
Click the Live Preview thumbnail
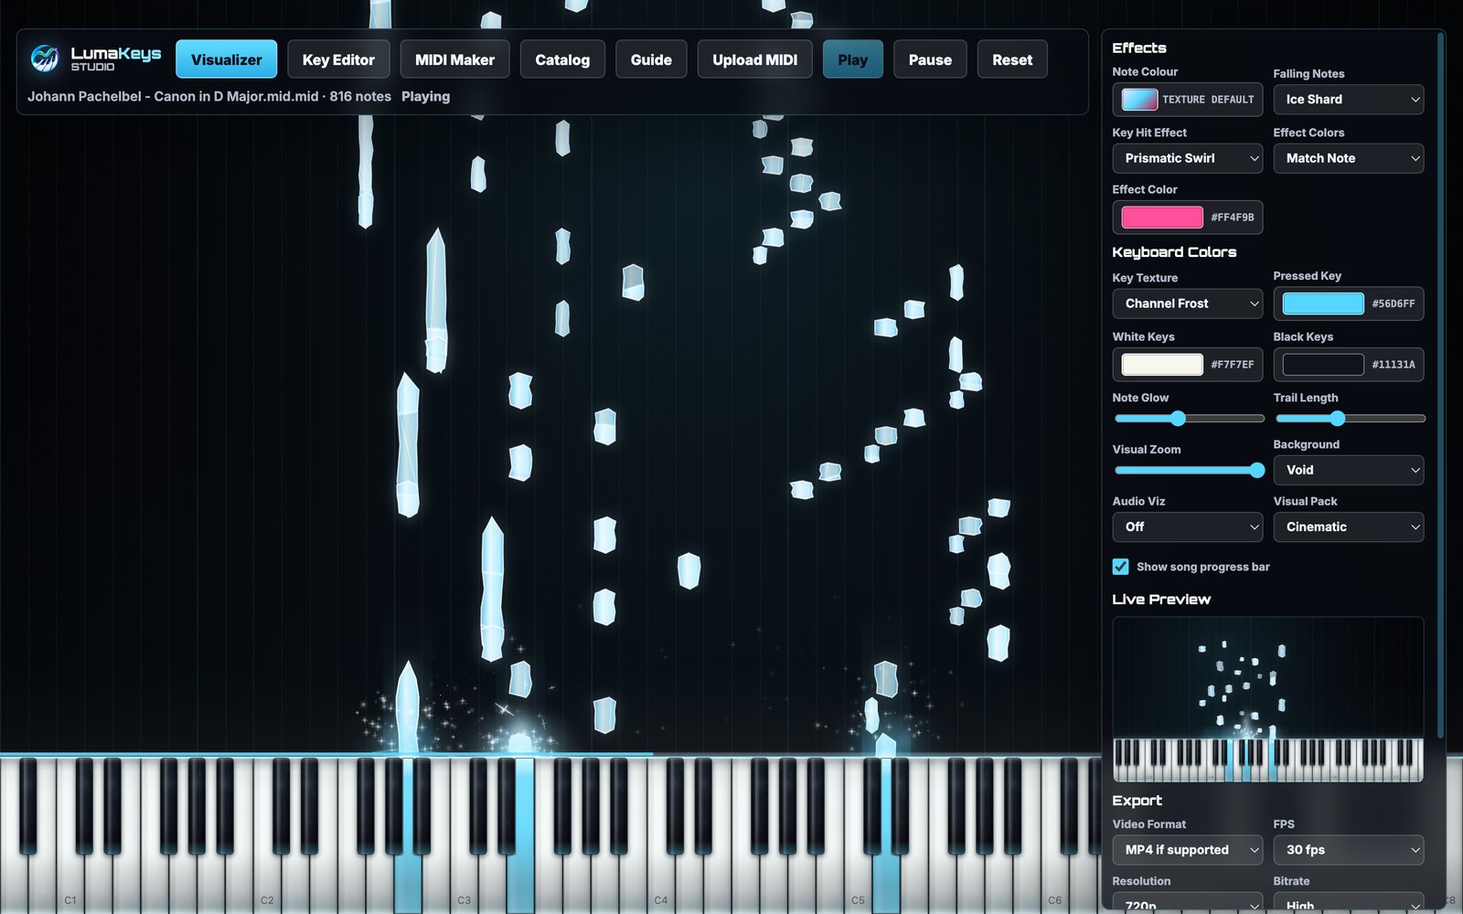pos(1267,699)
